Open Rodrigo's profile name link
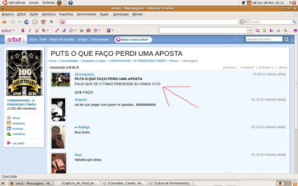Image resolution: width=298 pixels, height=186 pixels. coord(84,127)
